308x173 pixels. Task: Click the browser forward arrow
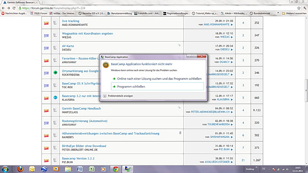click(x=9, y=8)
